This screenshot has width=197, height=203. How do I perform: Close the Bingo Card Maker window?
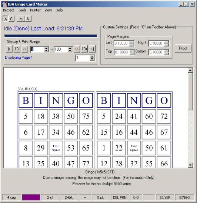point(193,4)
